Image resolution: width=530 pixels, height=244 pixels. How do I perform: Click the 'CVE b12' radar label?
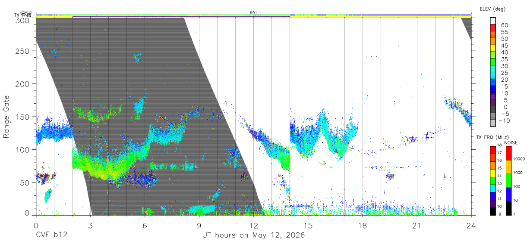tap(51, 235)
